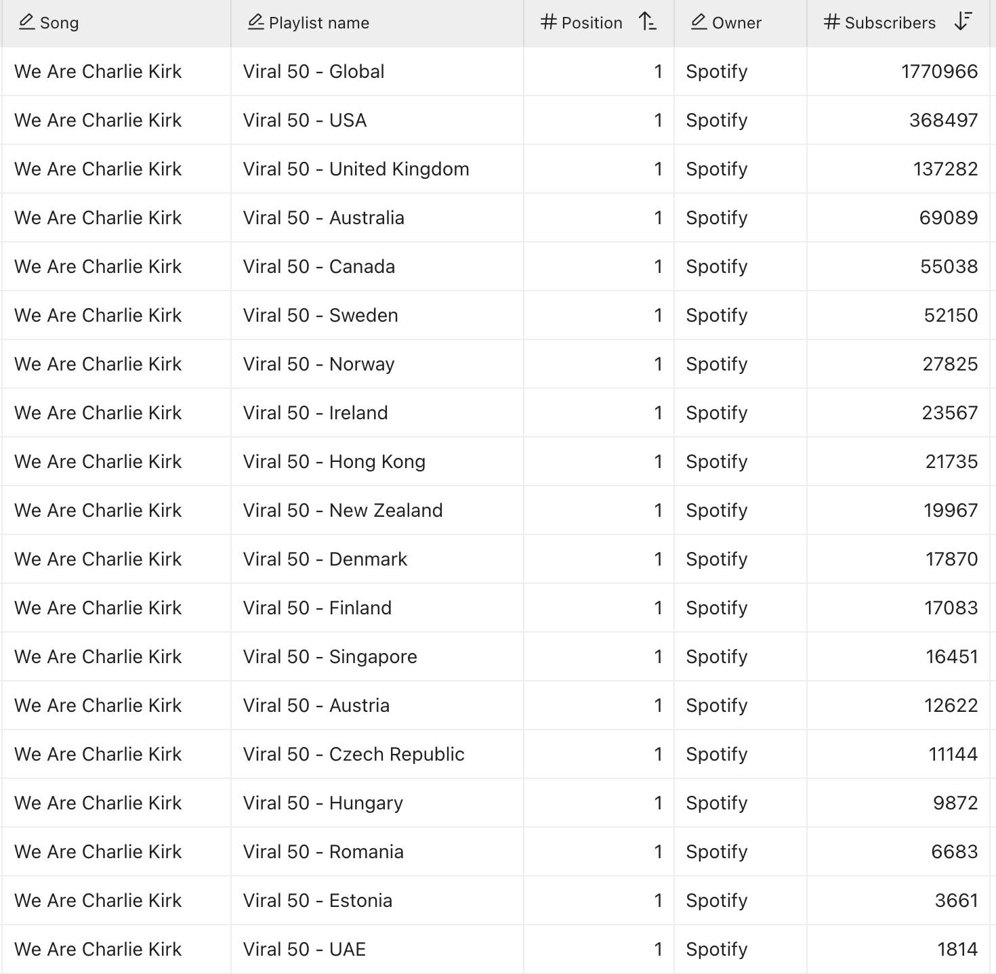
Task: Select subscribers value 17870
Action: click(951, 559)
